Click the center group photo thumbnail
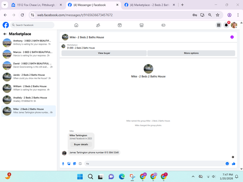The width and height of the screenshot is (243, 182). point(148,69)
